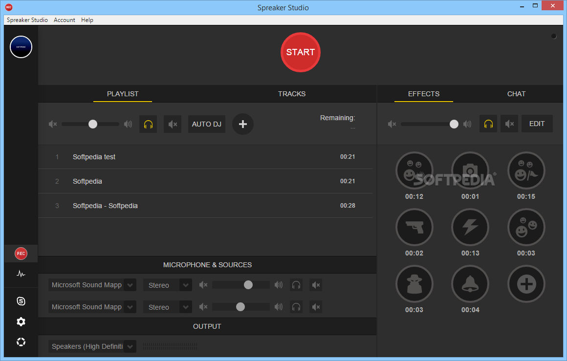Mute the first microphone source
Screen dimensions: 567x361
pyautogui.click(x=316, y=285)
